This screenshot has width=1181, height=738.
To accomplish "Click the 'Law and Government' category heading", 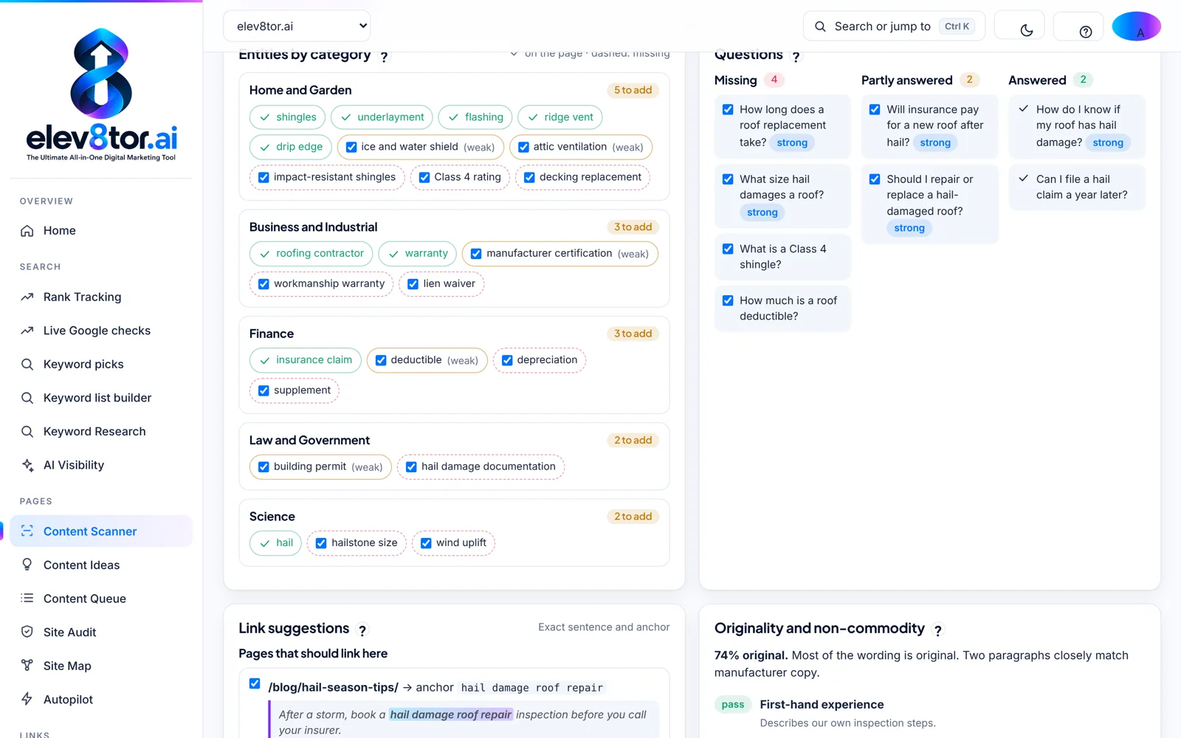I will click(309, 441).
